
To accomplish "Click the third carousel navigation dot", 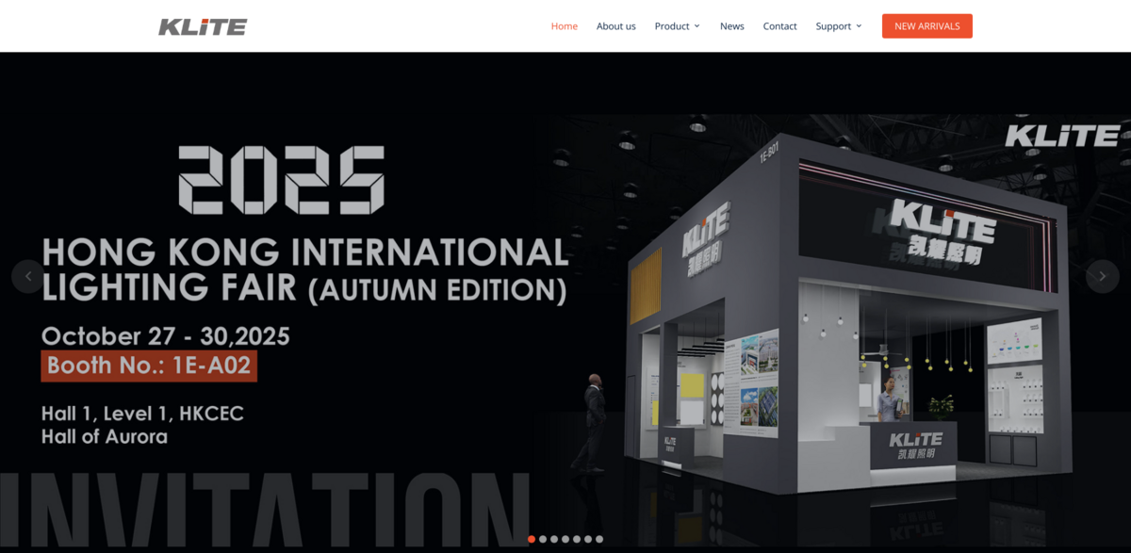I will (554, 539).
